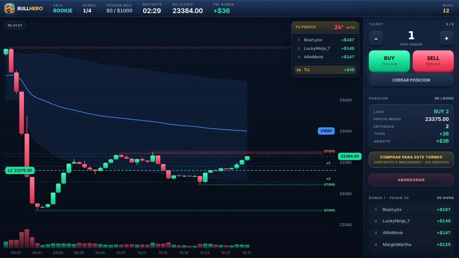Select MarginMartha row in Ronda 1 list
The image size is (459, 258).
coord(411,244)
